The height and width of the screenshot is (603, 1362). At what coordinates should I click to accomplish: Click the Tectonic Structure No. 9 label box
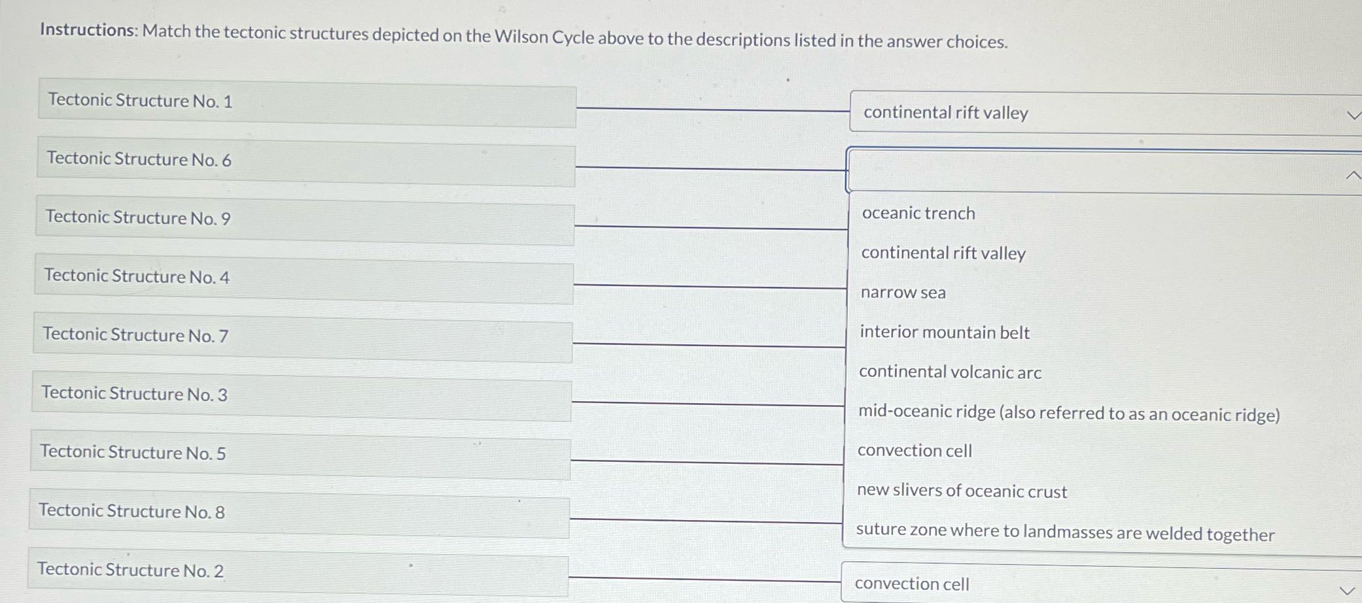[x=304, y=218]
